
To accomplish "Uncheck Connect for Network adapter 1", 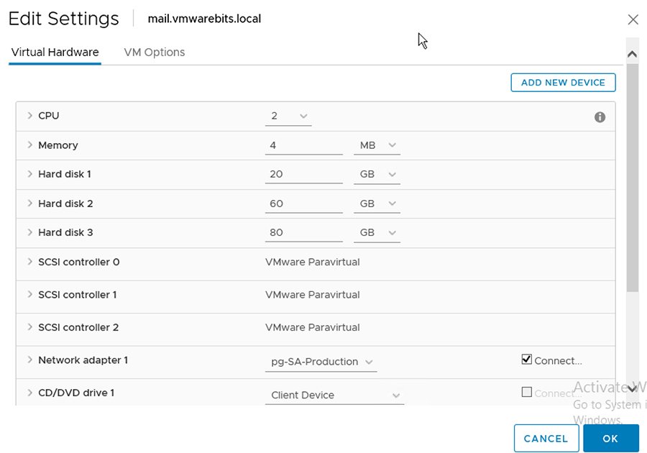I will point(527,359).
